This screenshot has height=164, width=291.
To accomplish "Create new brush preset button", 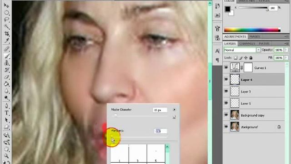I will click(x=174, y=117).
